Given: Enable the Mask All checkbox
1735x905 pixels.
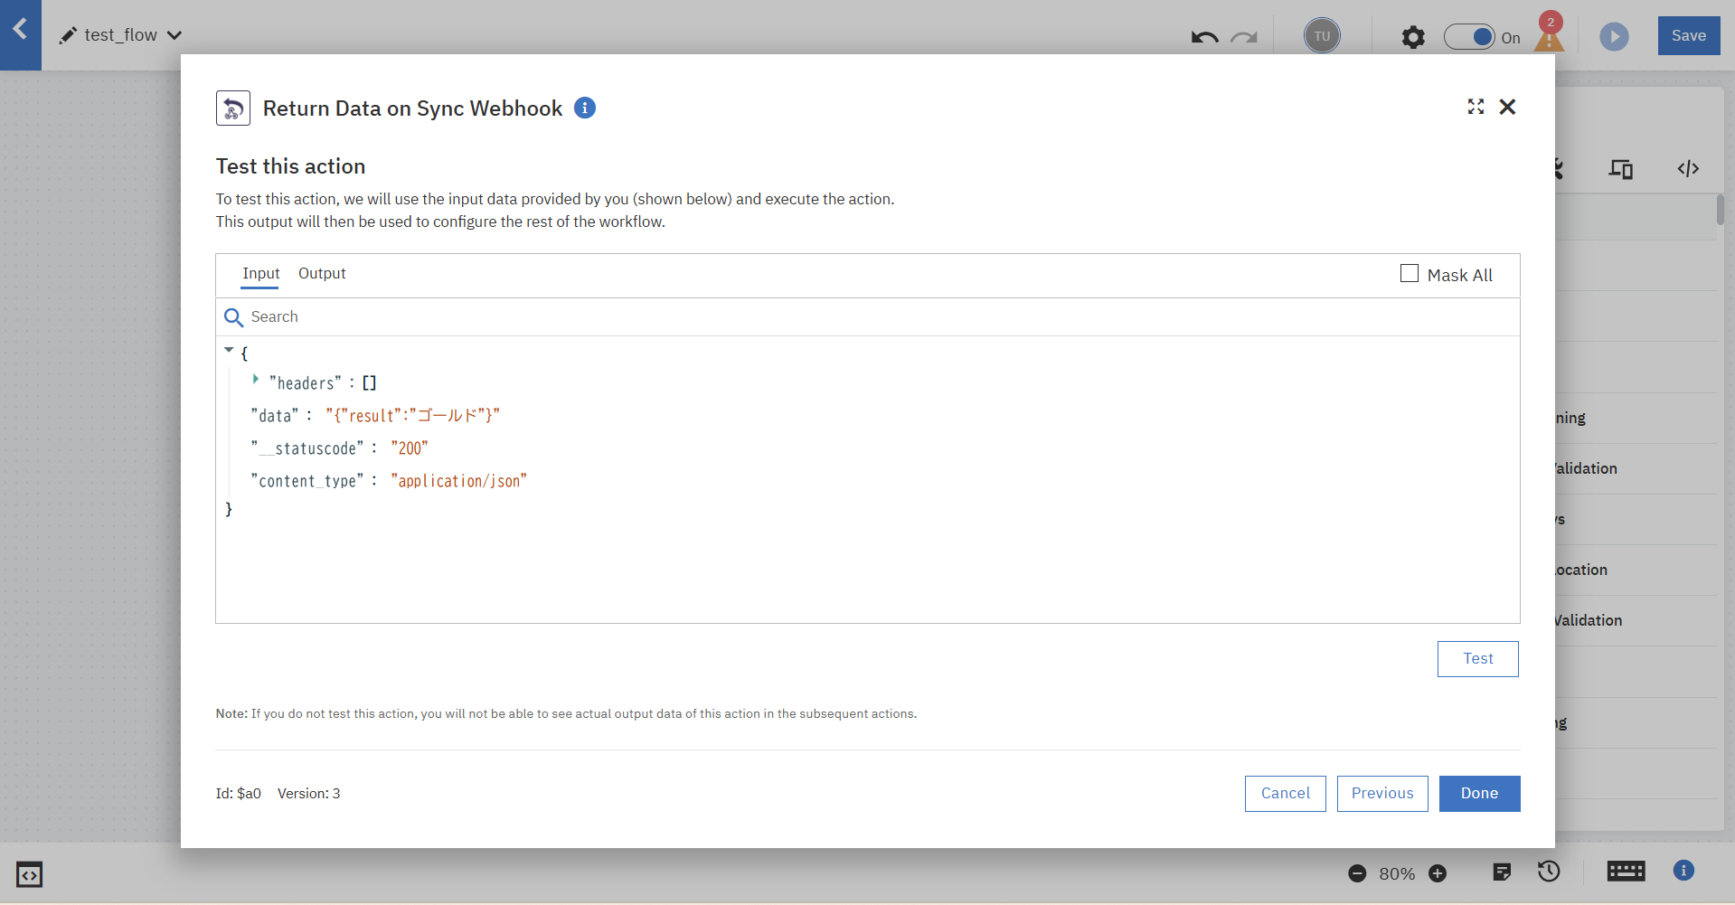Looking at the screenshot, I should point(1410,273).
